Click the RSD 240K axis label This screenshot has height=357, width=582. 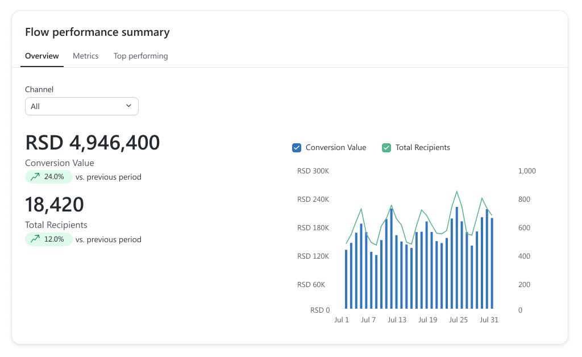(x=313, y=200)
